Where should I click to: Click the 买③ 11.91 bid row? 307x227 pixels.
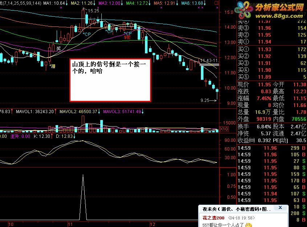[272, 63]
